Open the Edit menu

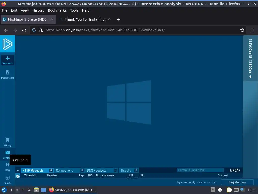click(14, 10)
